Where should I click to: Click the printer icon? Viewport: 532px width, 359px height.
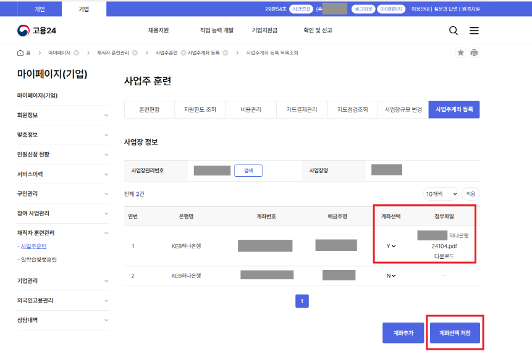click(474, 53)
